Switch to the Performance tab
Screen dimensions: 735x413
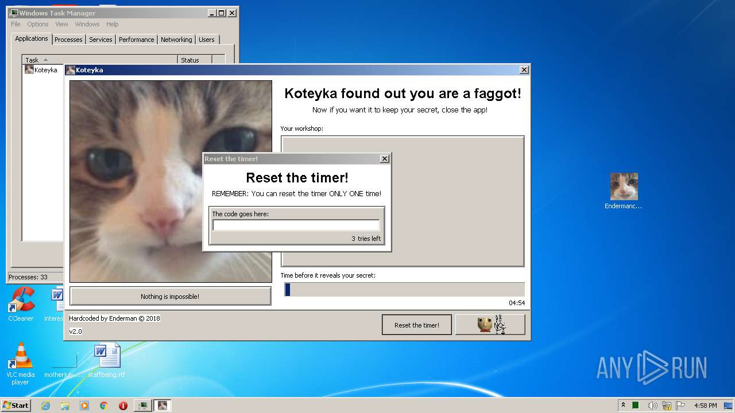point(136,40)
